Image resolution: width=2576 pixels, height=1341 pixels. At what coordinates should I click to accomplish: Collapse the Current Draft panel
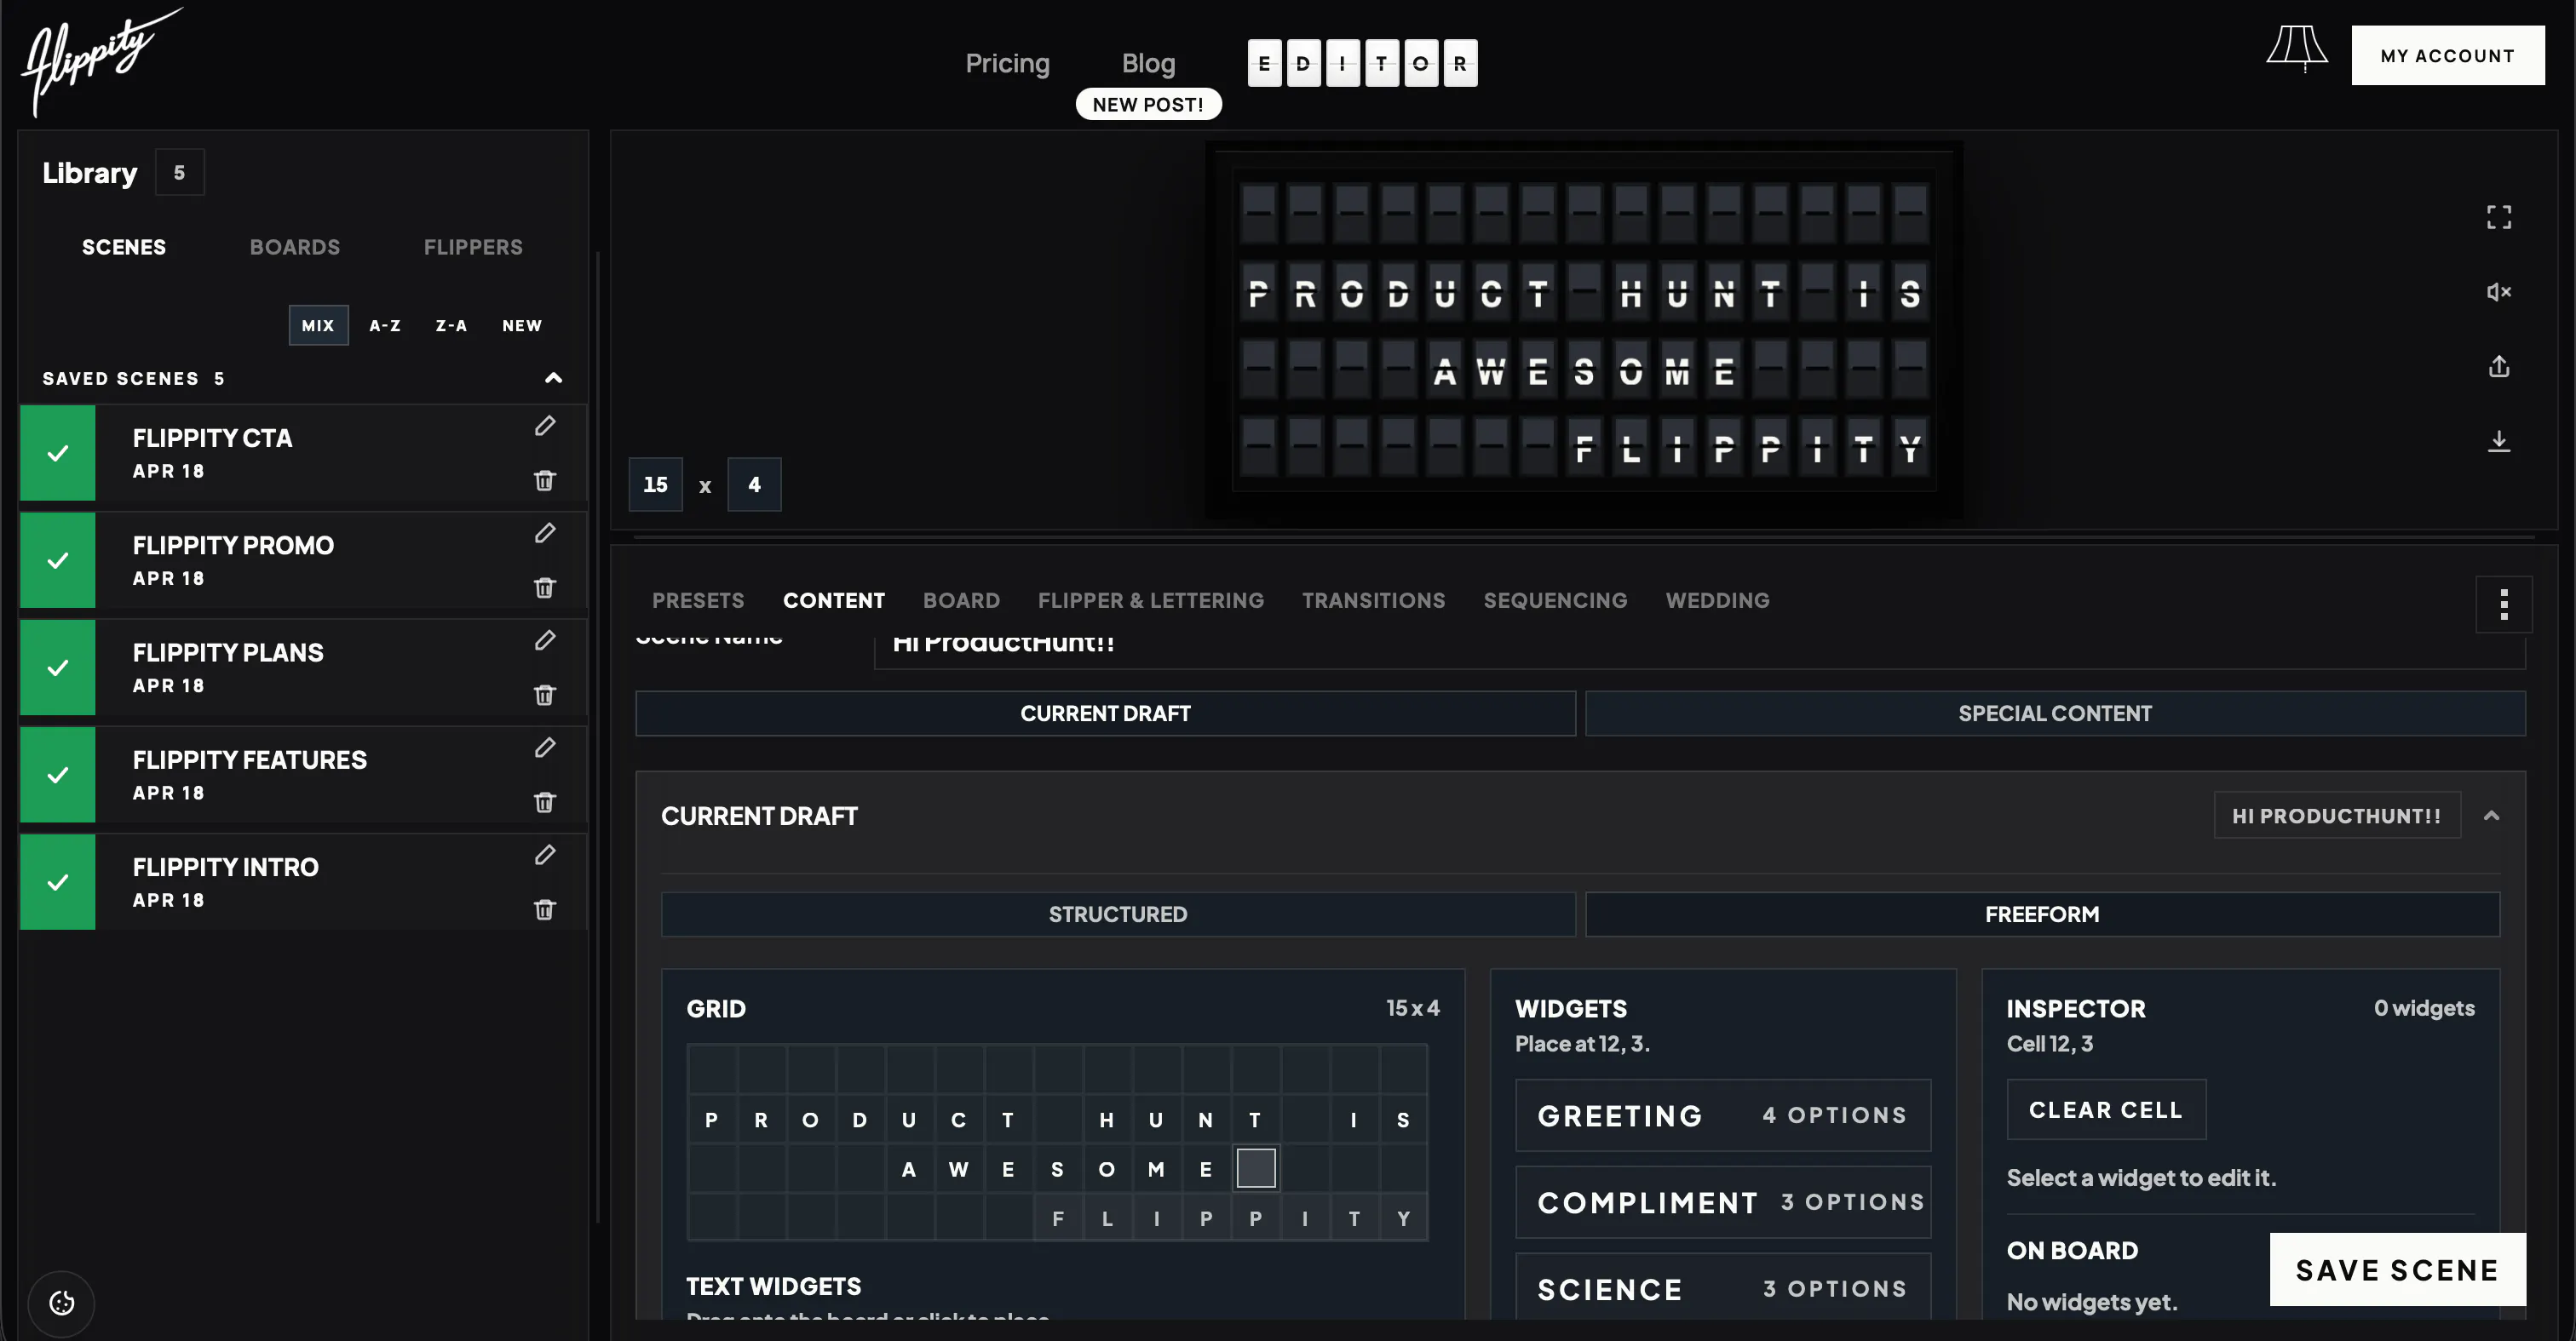(x=2492, y=816)
